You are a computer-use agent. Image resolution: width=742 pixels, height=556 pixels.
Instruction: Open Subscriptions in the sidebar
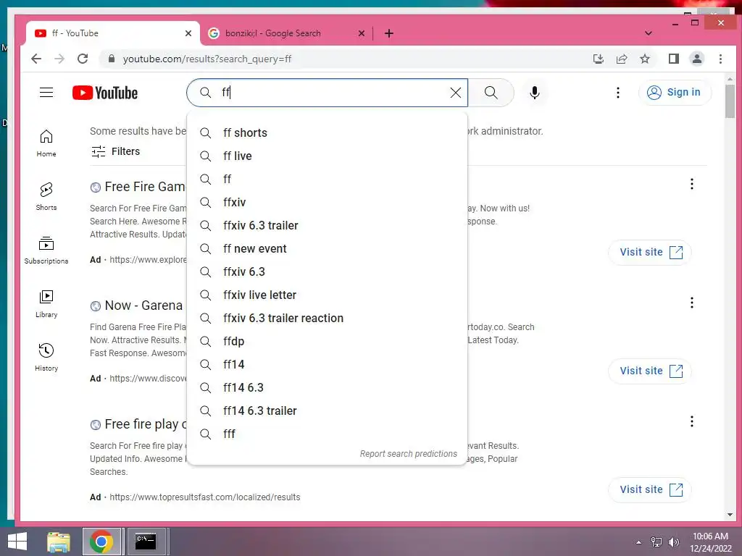point(46,250)
